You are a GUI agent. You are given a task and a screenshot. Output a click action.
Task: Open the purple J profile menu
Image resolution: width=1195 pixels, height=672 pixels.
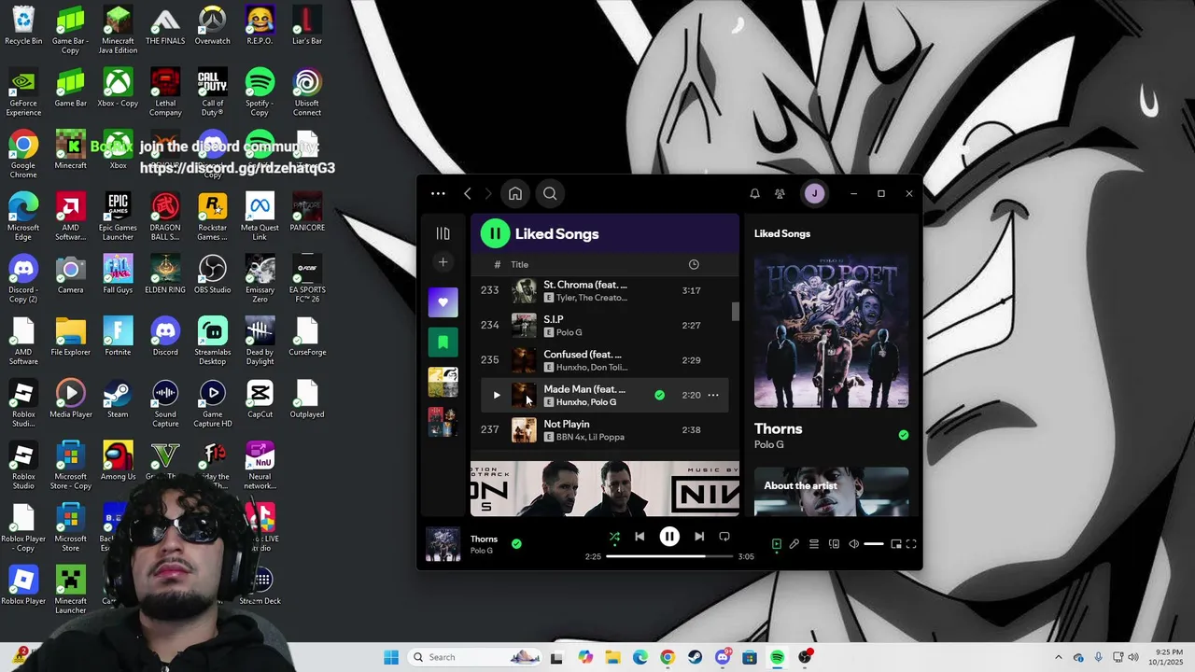point(814,194)
